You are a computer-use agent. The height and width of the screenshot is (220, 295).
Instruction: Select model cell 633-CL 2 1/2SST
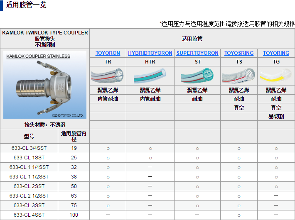(29, 196)
